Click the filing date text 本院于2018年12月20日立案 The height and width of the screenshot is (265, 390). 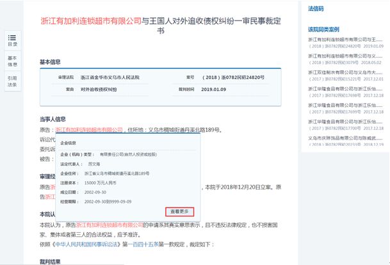pyautogui.click(x=238, y=187)
